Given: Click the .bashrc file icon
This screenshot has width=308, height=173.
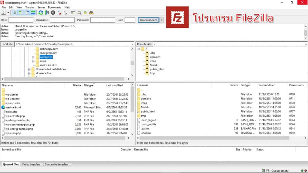Looking at the screenshot, I should coord(139,129).
